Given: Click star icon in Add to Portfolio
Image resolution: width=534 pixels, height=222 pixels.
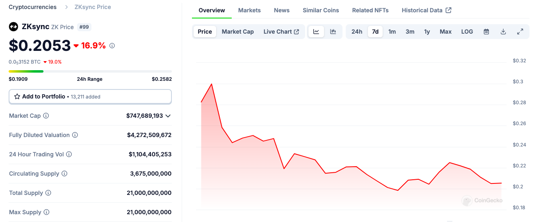Looking at the screenshot, I should click(17, 96).
